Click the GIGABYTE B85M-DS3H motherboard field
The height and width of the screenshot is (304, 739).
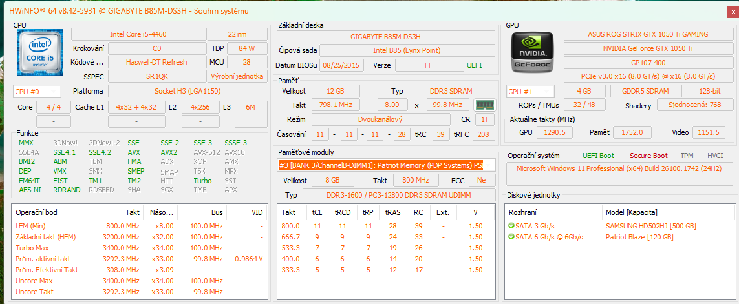385,37
